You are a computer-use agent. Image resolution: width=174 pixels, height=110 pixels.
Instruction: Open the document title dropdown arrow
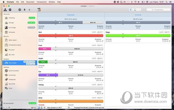(x=95, y=6)
